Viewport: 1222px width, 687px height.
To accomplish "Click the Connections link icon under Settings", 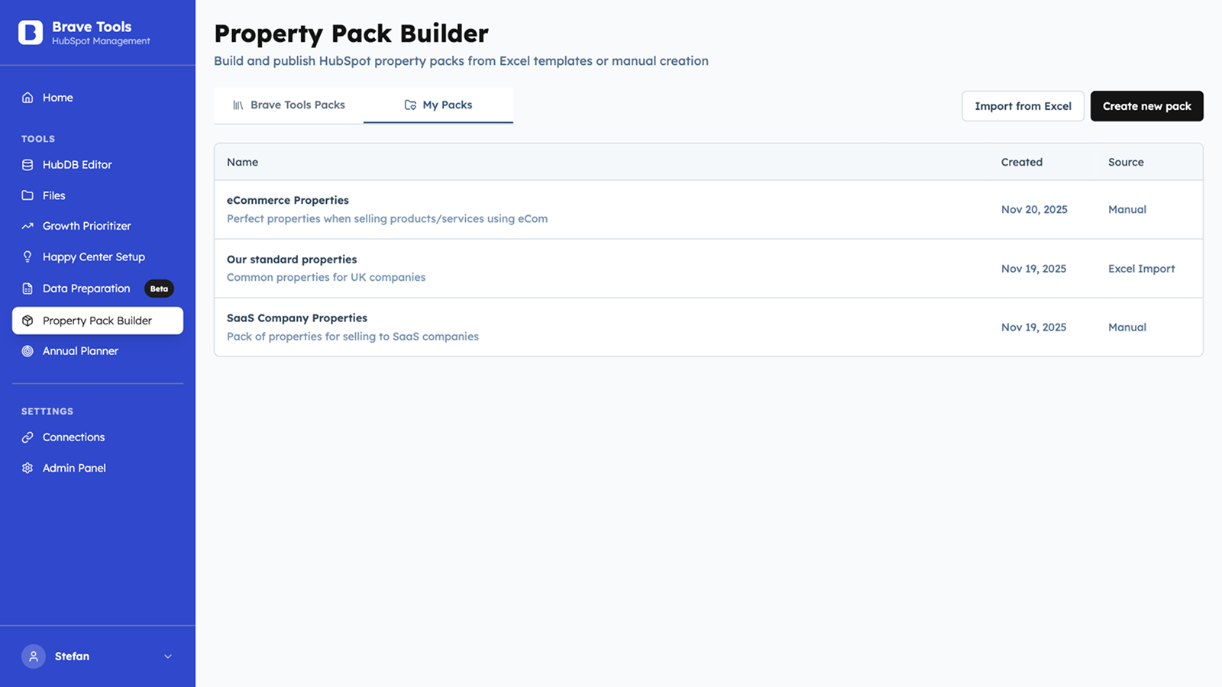I will pos(27,437).
